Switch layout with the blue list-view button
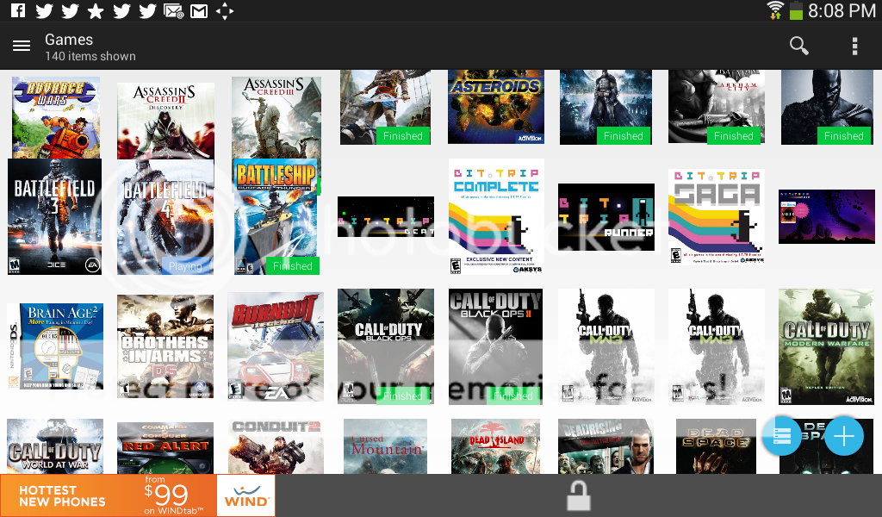Viewport: 882px width, 517px height. pyautogui.click(x=781, y=435)
